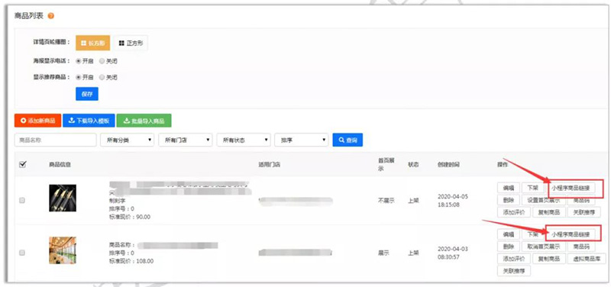The width and height of the screenshot is (611, 287).
Task: Click the orange help icon beside 商品列表
Action: (51, 16)
